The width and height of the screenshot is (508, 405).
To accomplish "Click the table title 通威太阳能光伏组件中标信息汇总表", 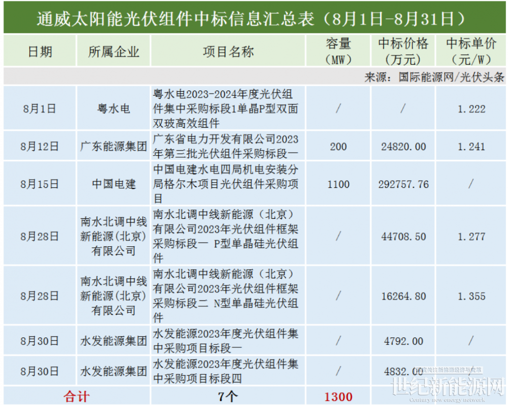I will click(x=251, y=18).
